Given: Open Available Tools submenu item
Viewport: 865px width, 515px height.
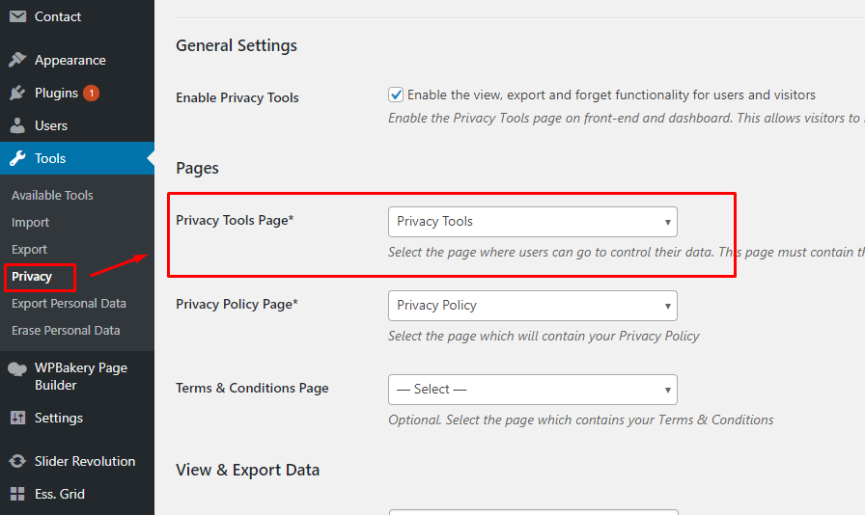Looking at the screenshot, I should coord(52,195).
